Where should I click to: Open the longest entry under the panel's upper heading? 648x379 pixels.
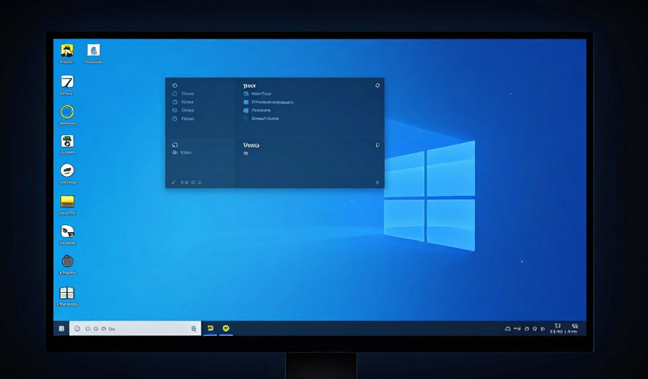tap(269, 102)
